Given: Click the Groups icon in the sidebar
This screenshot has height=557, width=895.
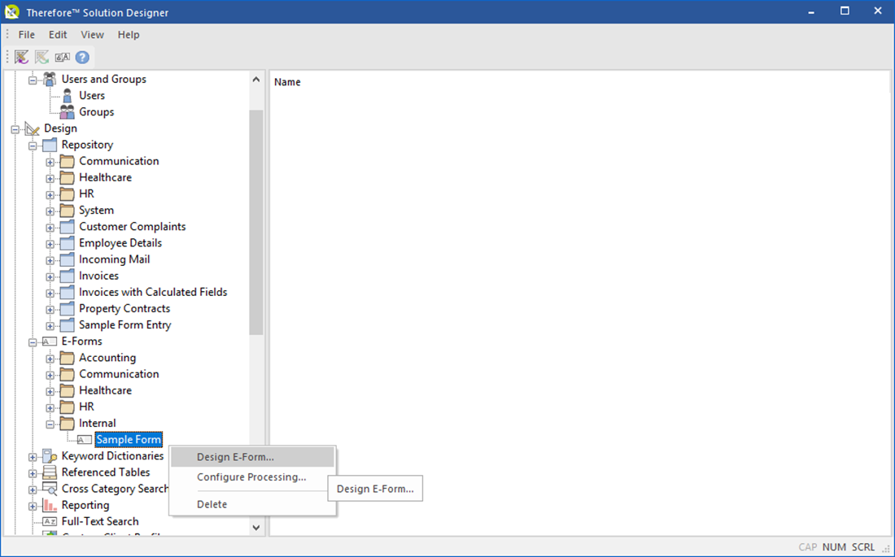Looking at the screenshot, I should (x=68, y=111).
